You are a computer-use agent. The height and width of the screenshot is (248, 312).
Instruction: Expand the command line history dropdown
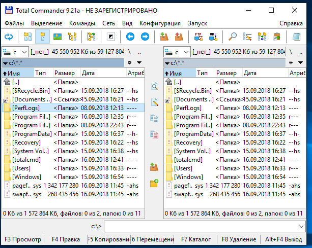(x=301, y=226)
